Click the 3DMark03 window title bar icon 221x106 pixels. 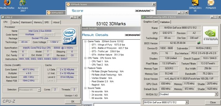pos(49,13)
